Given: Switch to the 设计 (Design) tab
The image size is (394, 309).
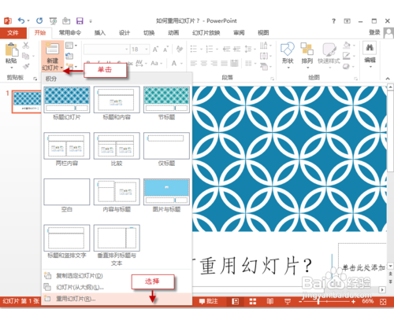Looking at the screenshot, I should tap(125, 33).
